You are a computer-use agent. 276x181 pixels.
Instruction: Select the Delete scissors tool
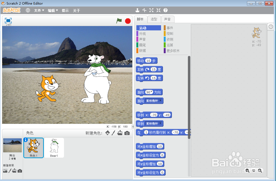(144, 10)
